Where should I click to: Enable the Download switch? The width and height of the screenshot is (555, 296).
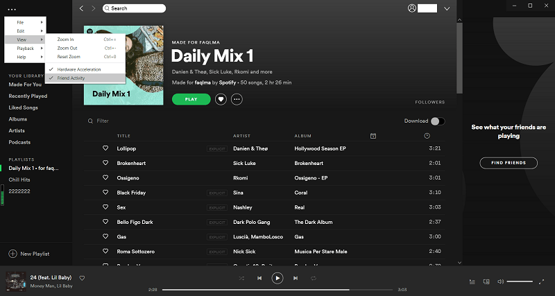point(438,121)
